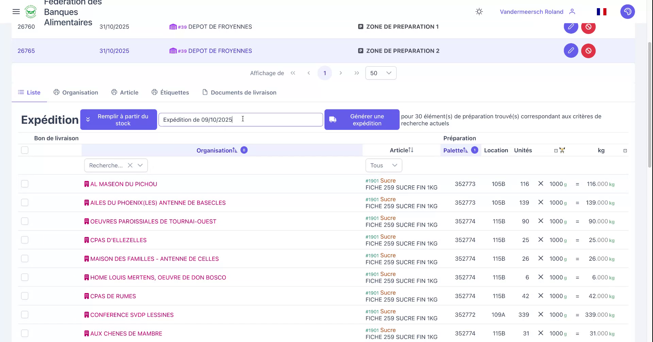The image size is (653, 342).
Task: Toggle the select-all checkbox above the list
Action: point(24,150)
